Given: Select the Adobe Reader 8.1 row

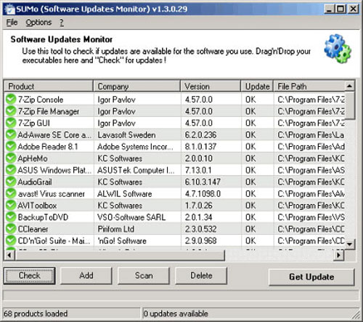Looking at the screenshot, I should (175, 147).
